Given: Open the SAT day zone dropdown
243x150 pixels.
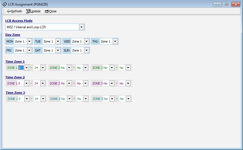Looking at the screenshot, I should (58, 50).
